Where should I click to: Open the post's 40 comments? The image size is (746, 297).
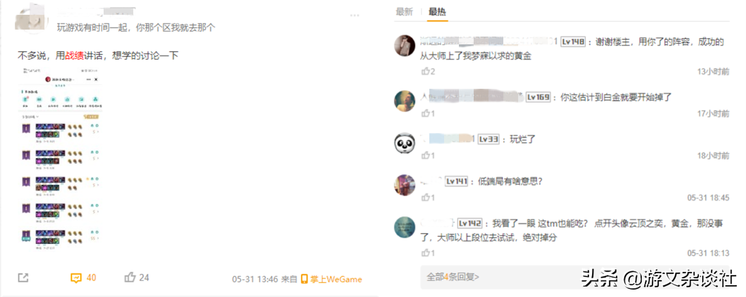tap(84, 278)
